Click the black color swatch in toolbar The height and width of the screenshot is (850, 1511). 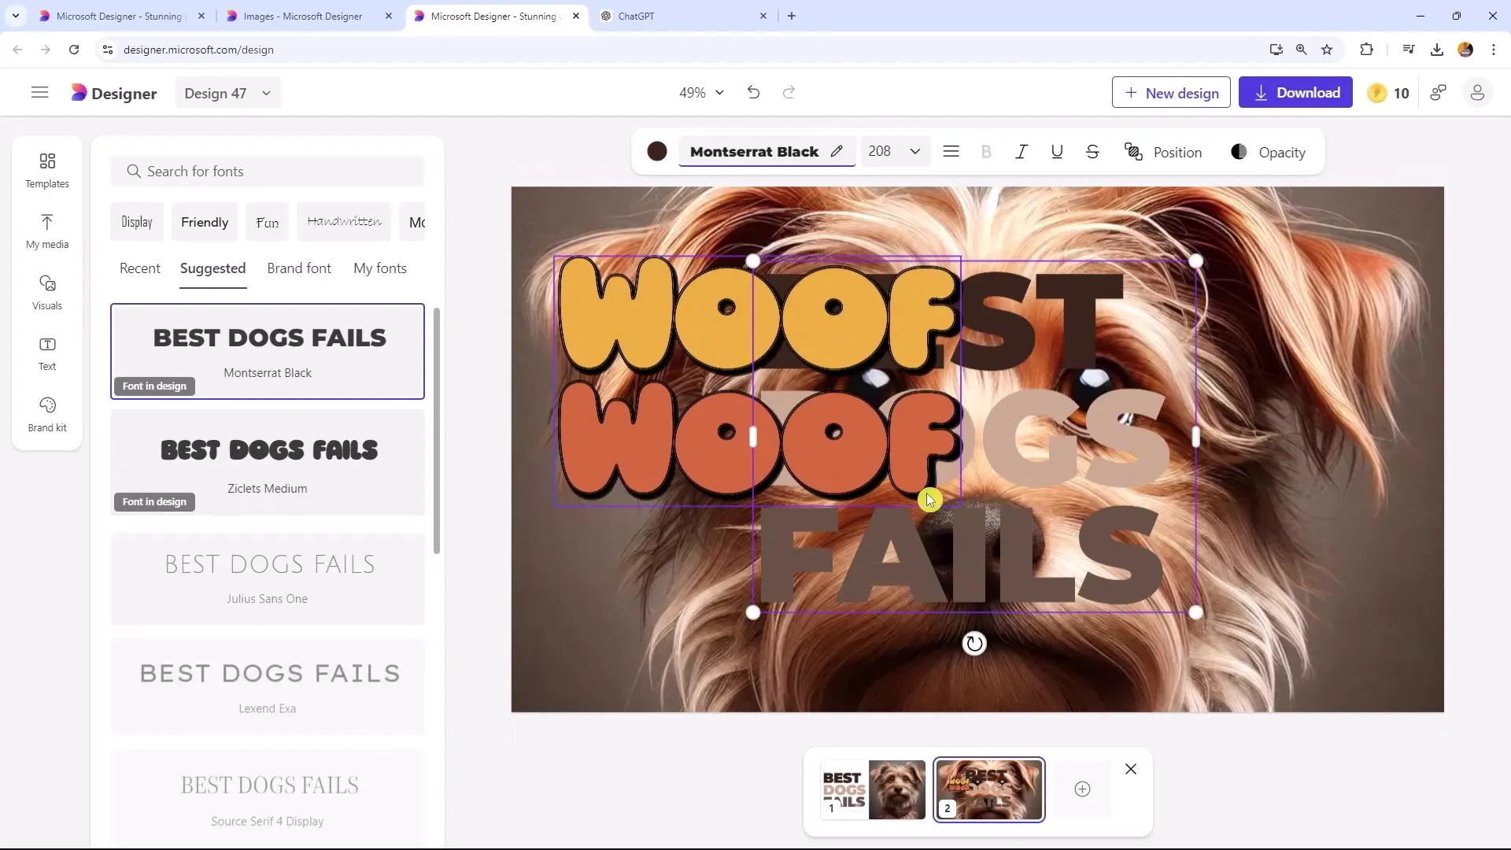[657, 153]
